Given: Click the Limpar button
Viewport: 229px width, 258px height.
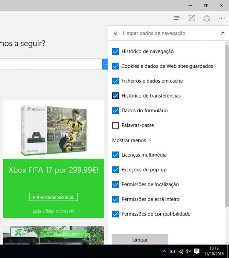Looking at the screenshot, I should [x=140, y=239].
